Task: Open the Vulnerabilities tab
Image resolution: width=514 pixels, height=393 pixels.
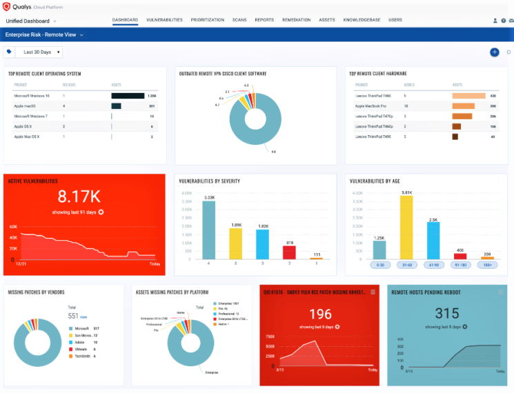Action: click(x=164, y=20)
